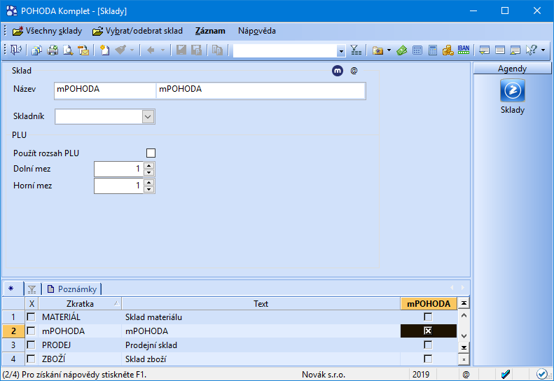Increase Horní mez value with up arrow
The width and height of the screenshot is (554, 381).
pyautogui.click(x=149, y=182)
